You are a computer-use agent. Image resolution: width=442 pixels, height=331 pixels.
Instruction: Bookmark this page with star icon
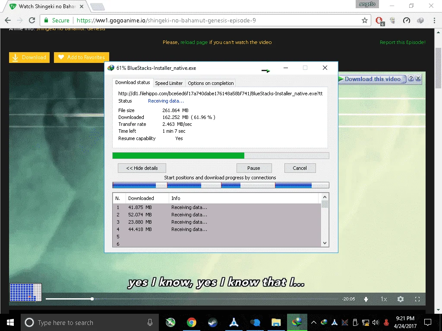pos(365,20)
